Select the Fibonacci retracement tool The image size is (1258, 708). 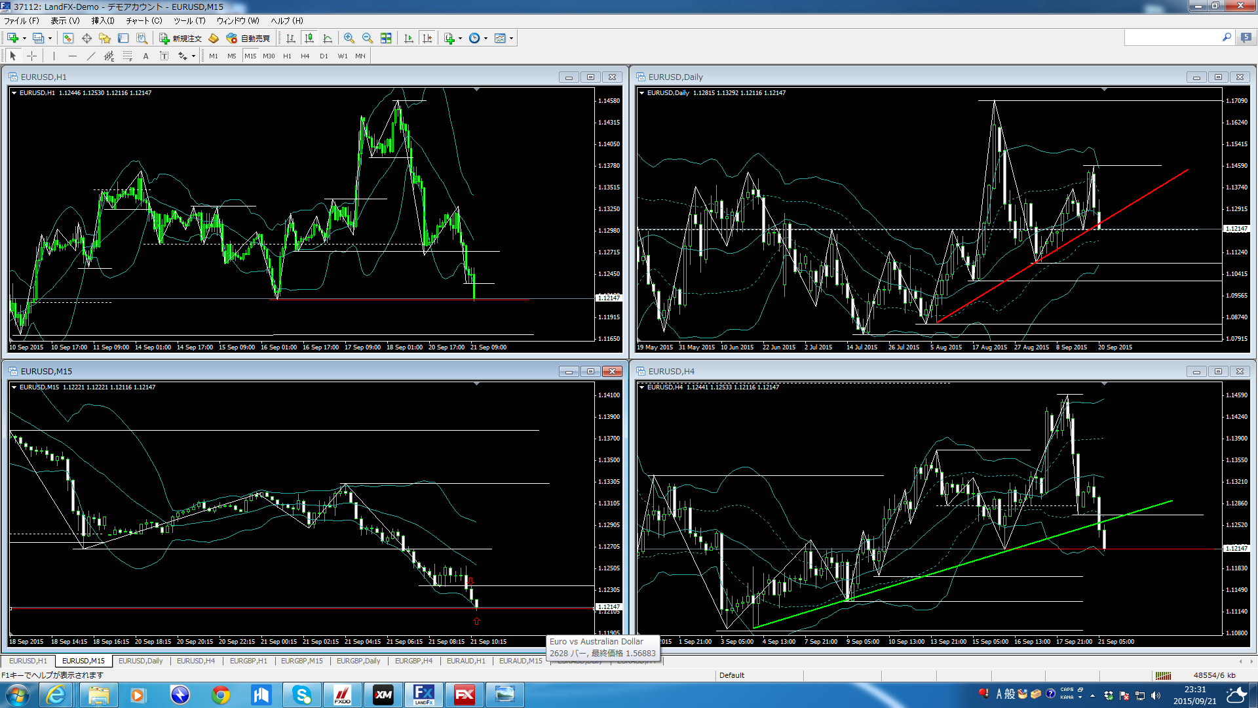[x=128, y=56]
